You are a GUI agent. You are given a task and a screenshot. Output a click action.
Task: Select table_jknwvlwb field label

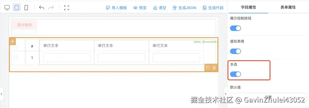[205, 42]
